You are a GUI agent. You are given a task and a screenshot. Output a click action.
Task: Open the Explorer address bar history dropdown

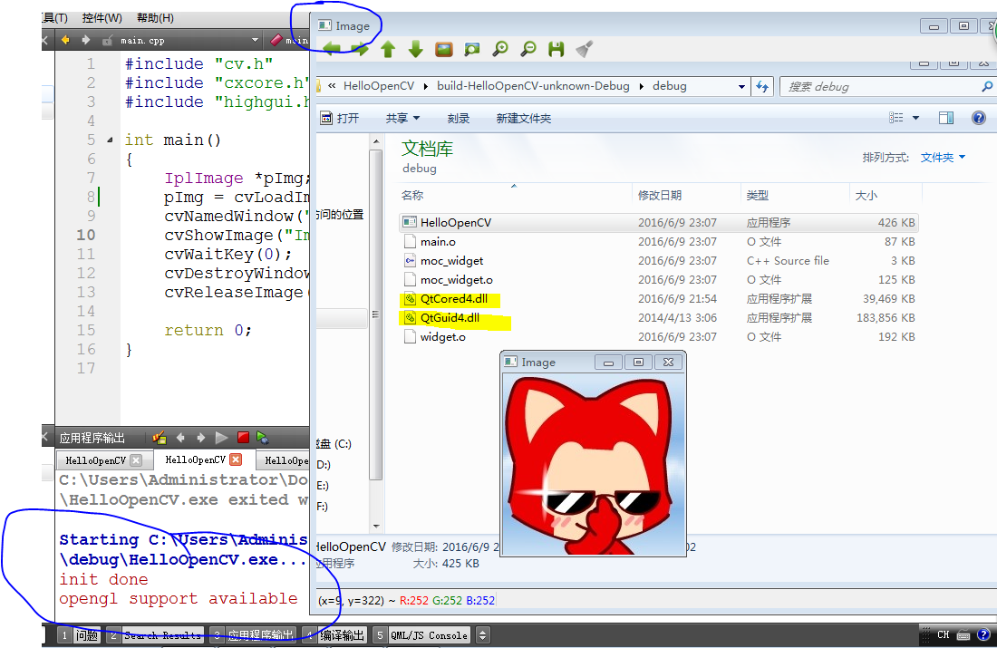tap(741, 86)
